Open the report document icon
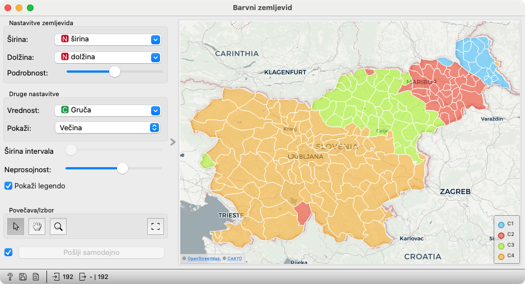 [35, 277]
